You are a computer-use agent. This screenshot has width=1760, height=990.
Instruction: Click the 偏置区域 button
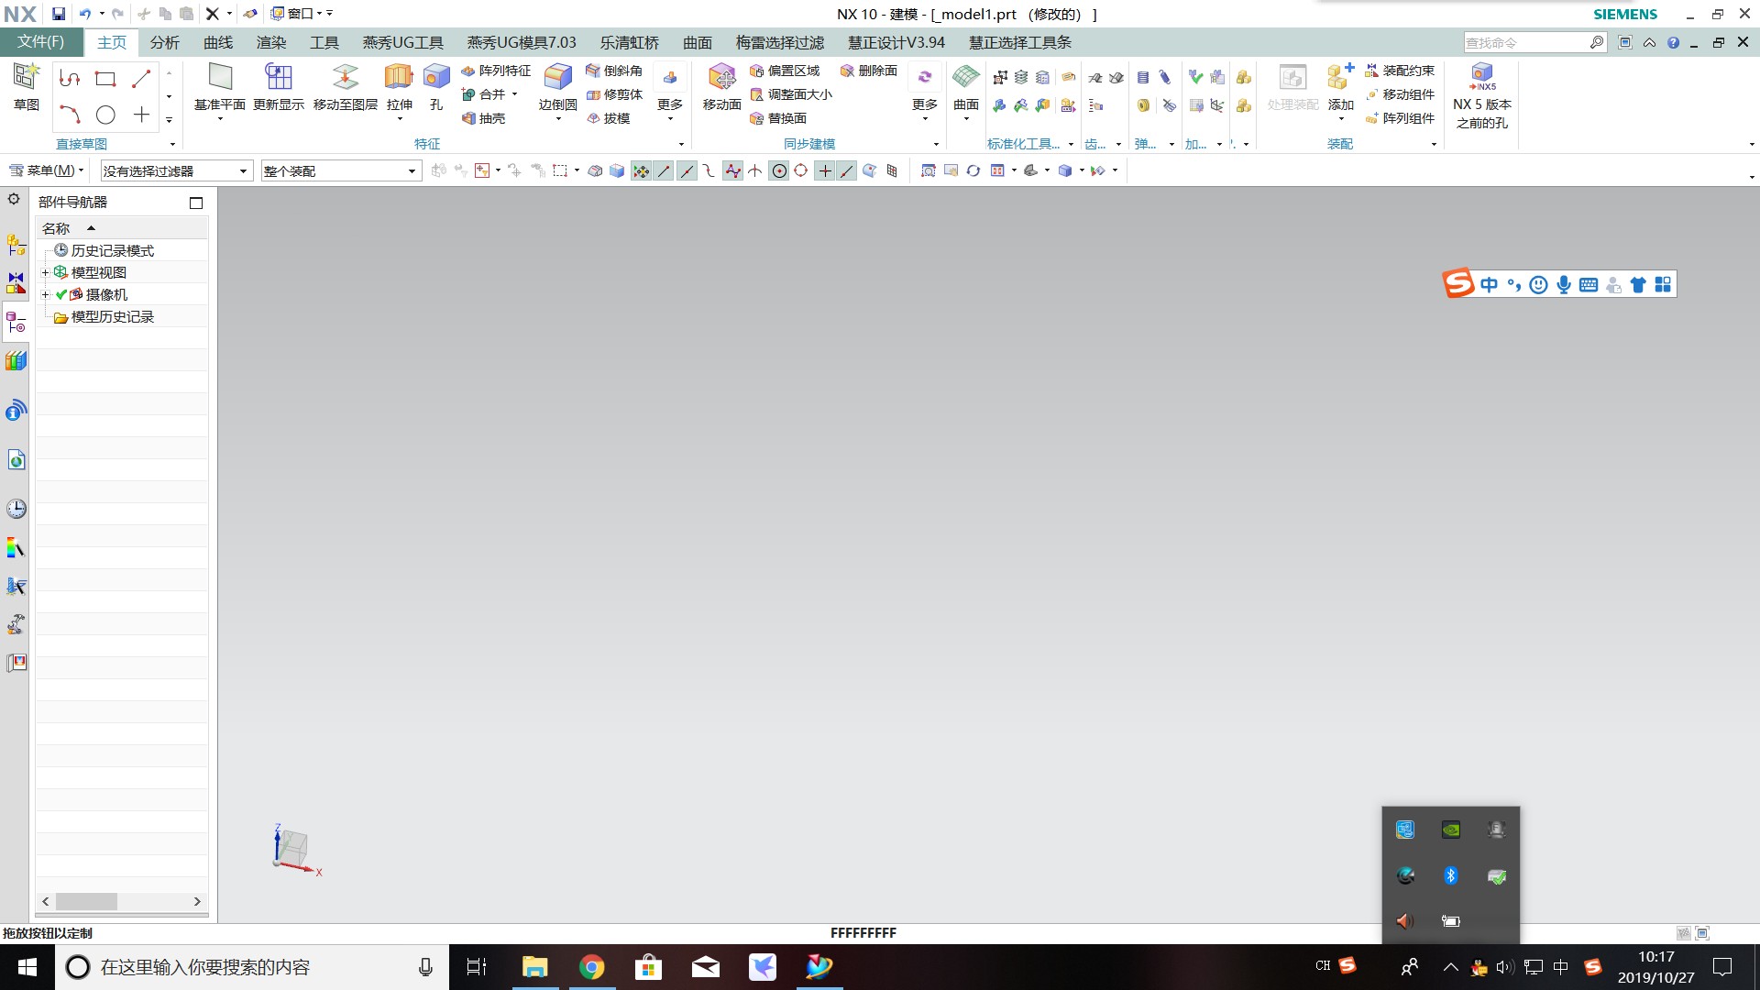tap(785, 71)
